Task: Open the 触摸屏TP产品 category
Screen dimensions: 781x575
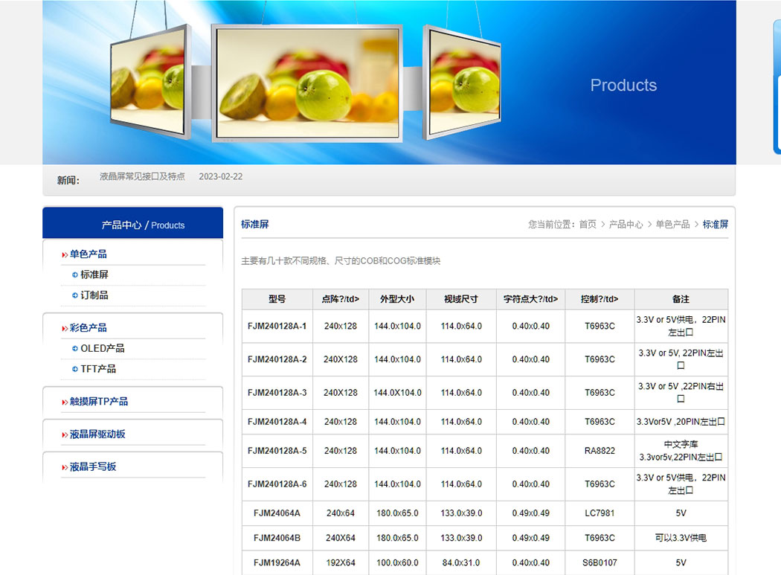Action: (99, 402)
